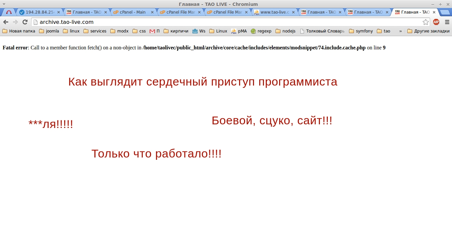Open the symfony bookmark folder
This screenshot has width=452, height=245.
click(361, 31)
